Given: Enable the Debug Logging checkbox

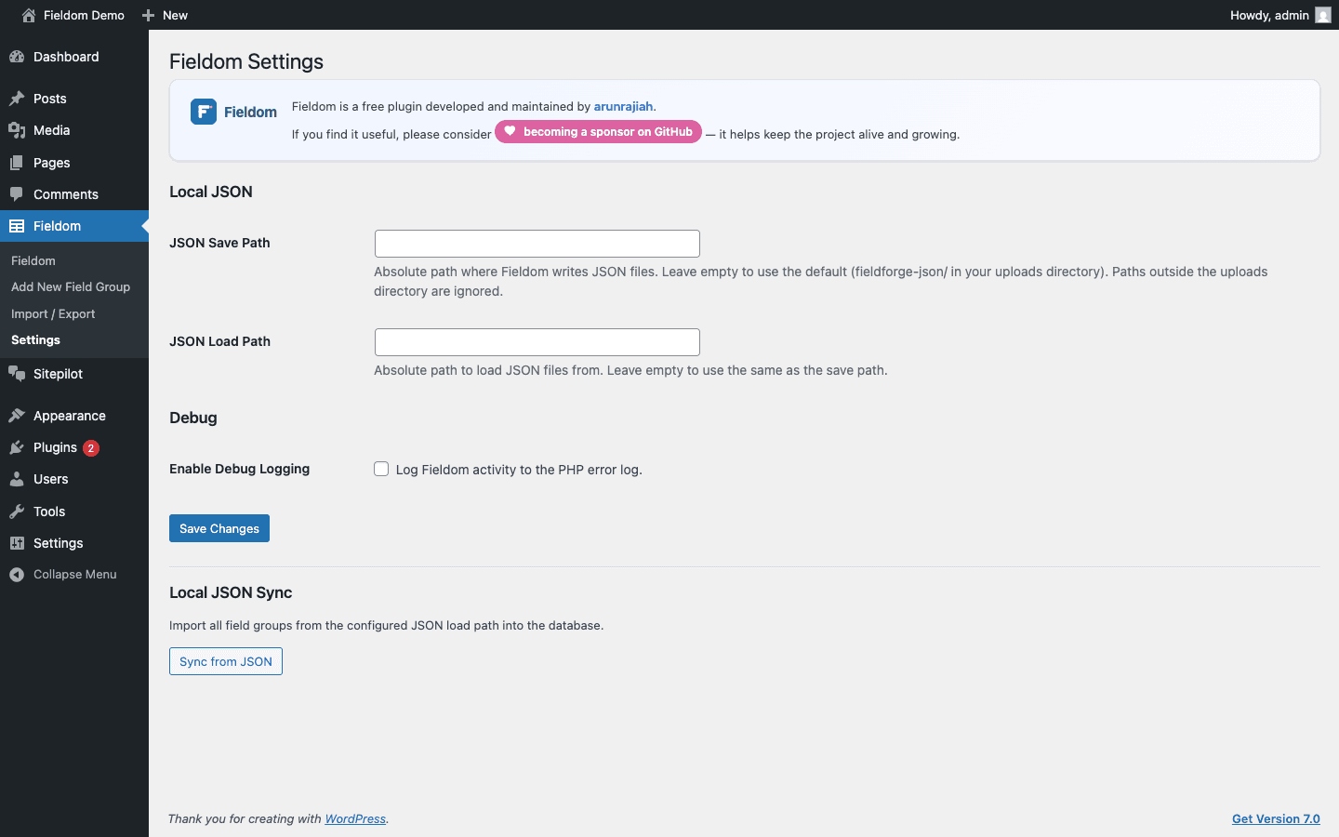Looking at the screenshot, I should pyautogui.click(x=381, y=469).
